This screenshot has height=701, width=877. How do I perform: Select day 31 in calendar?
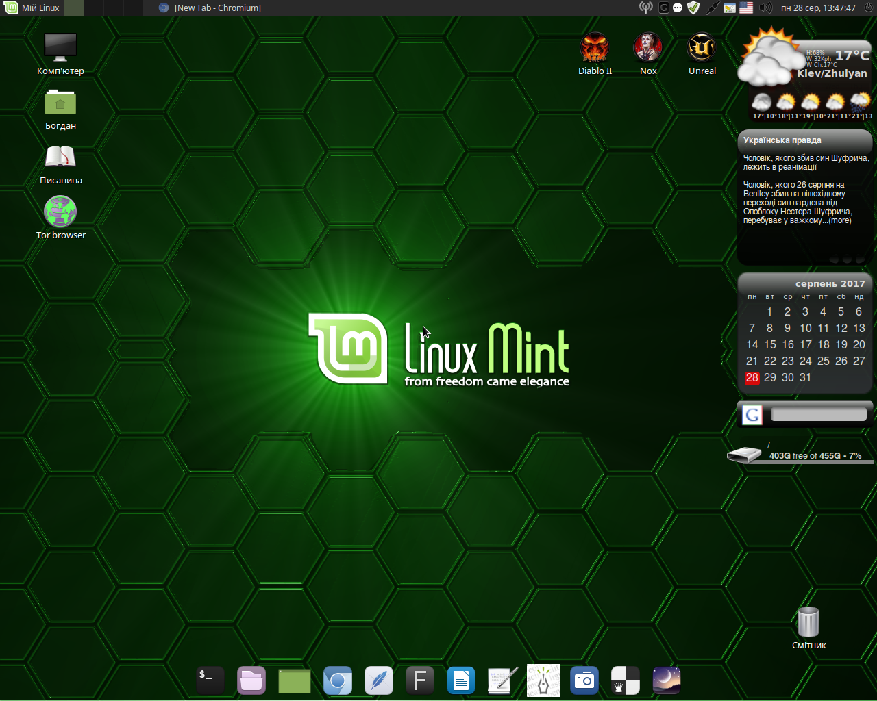click(x=806, y=378)
